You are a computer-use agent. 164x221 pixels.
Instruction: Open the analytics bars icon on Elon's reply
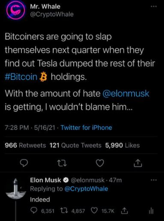point(151,211)
